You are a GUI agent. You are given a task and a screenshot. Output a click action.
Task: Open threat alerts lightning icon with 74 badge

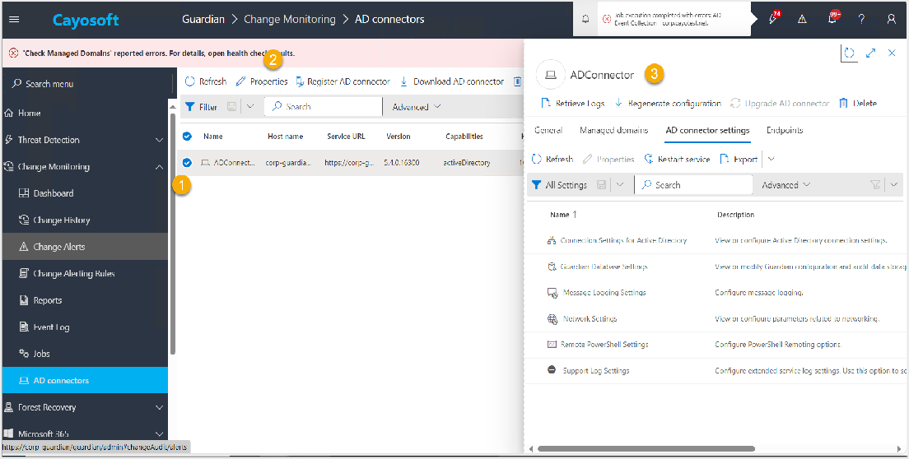pos(773,19)
